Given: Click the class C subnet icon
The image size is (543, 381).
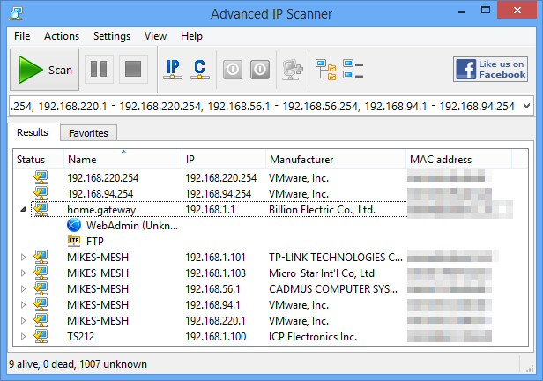Looking at the screenshot, I should point(200,69).
